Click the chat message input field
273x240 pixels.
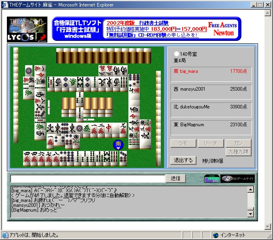click(x=88, y=178)
